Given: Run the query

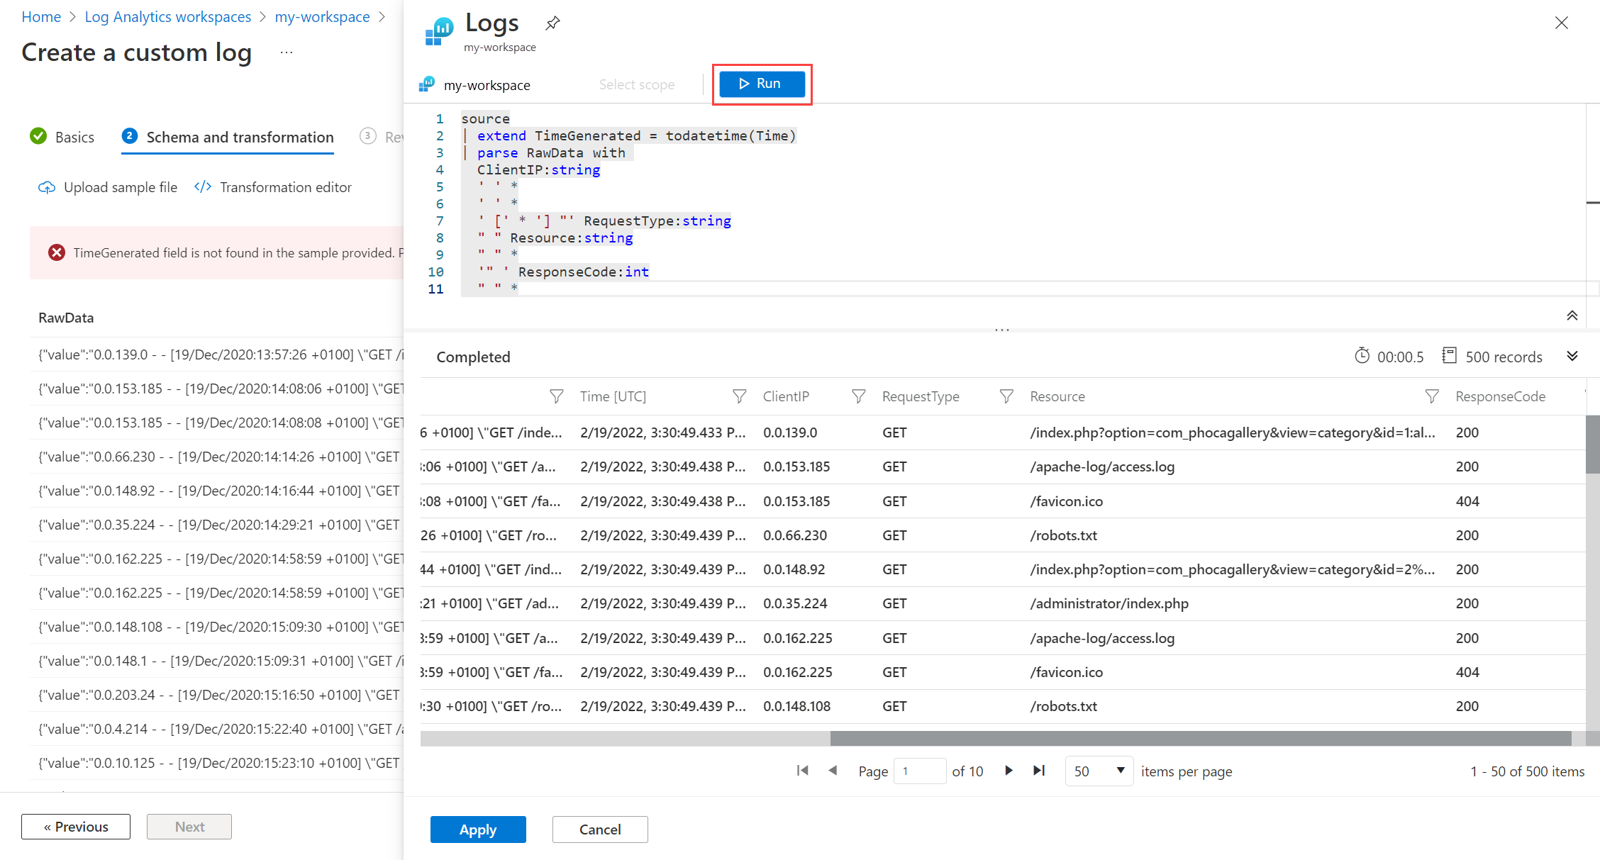Looking at the screenshot, I should coord(762,84).
